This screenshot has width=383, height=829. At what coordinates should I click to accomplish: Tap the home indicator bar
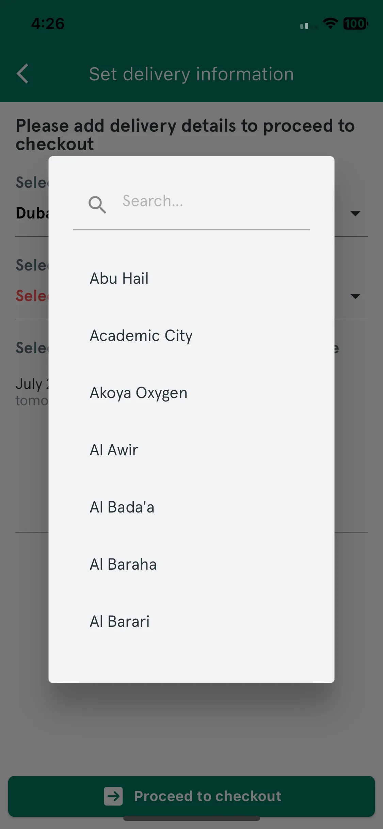(x=191, y=818)
